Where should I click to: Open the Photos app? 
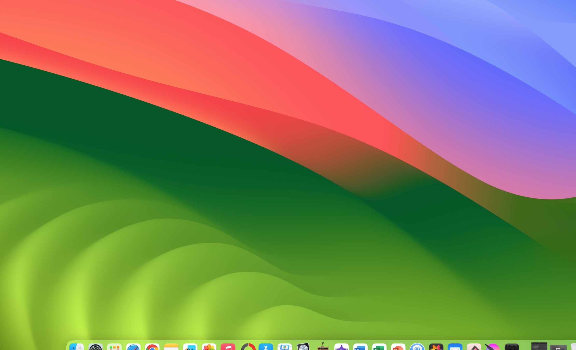[x=209, y=347]
